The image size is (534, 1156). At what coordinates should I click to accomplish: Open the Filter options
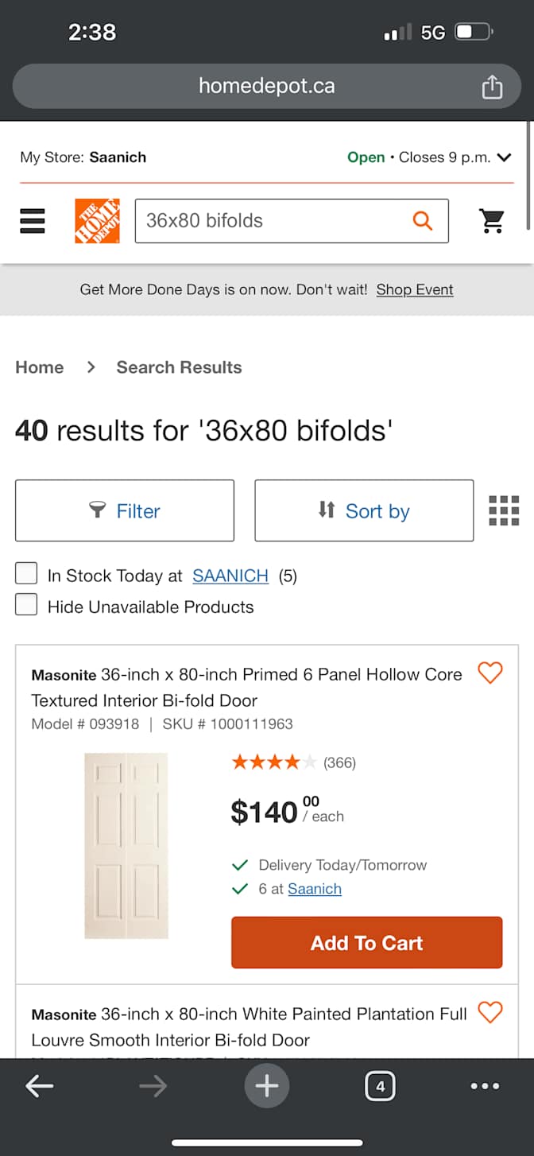(x=125, y=510)
